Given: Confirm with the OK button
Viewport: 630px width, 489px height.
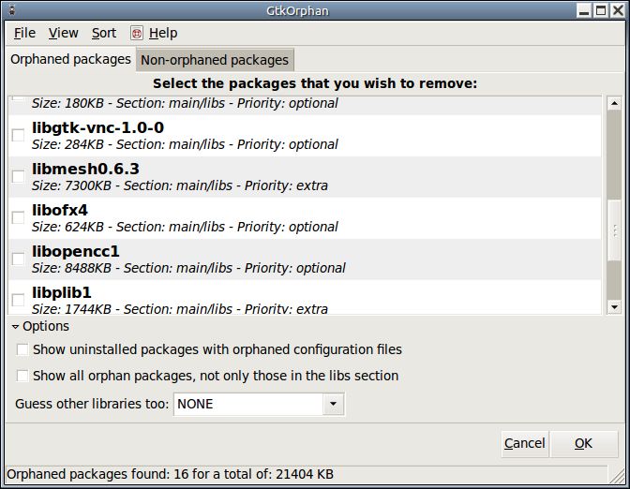Looking at the screenshot, I should point(583,444).
